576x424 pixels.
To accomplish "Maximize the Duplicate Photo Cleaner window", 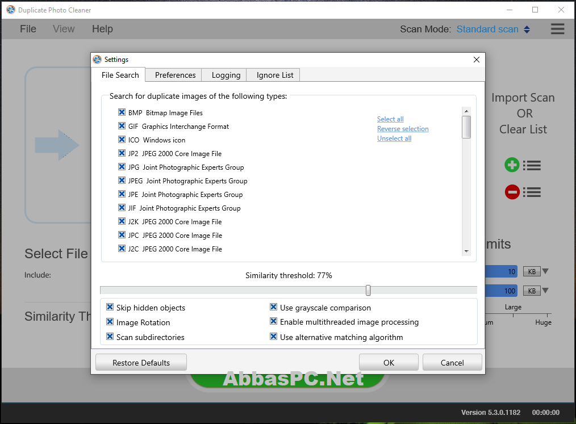I will click(535, 10).
